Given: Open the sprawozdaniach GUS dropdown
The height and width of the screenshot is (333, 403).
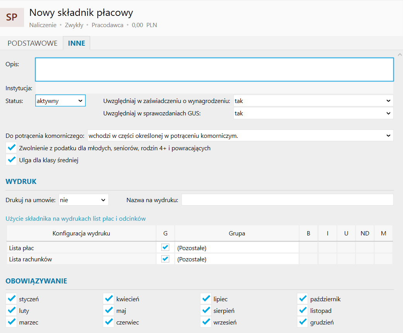Looking at the screenshot, I should [x=313, y=113].
